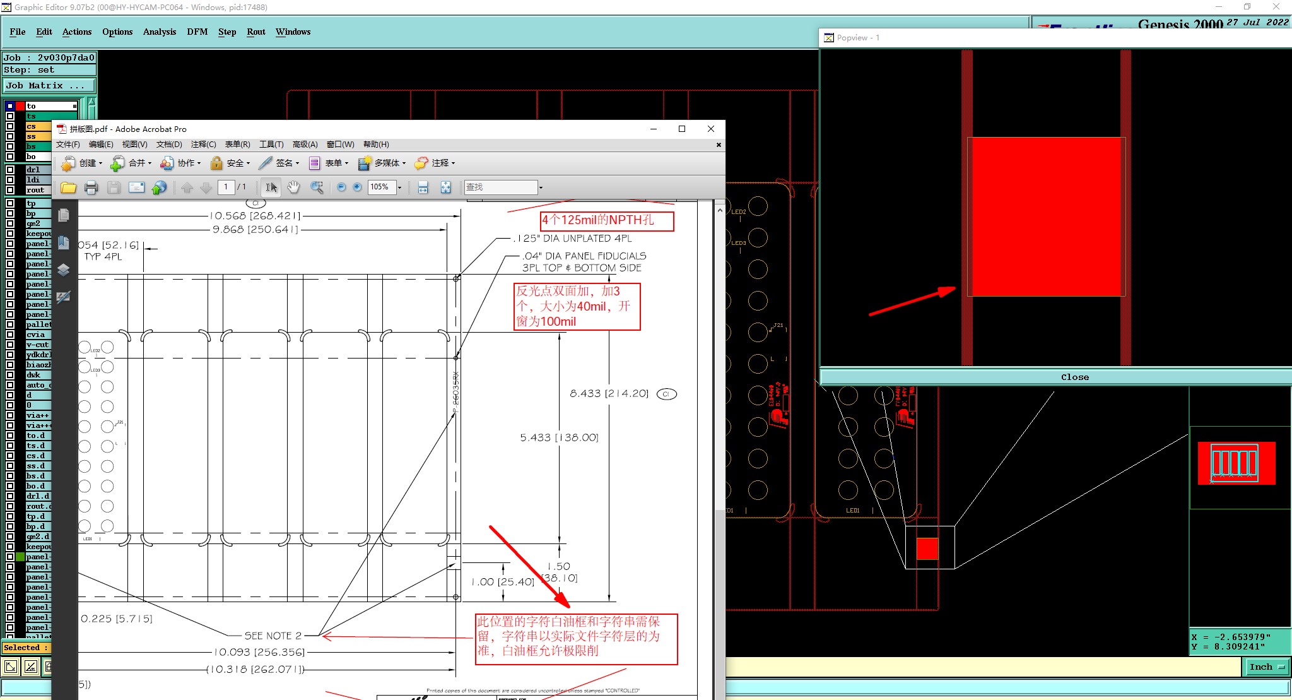Open the Inch units dropdown
Viewport: 1292px width, 700px height.
click(1266, 667)
